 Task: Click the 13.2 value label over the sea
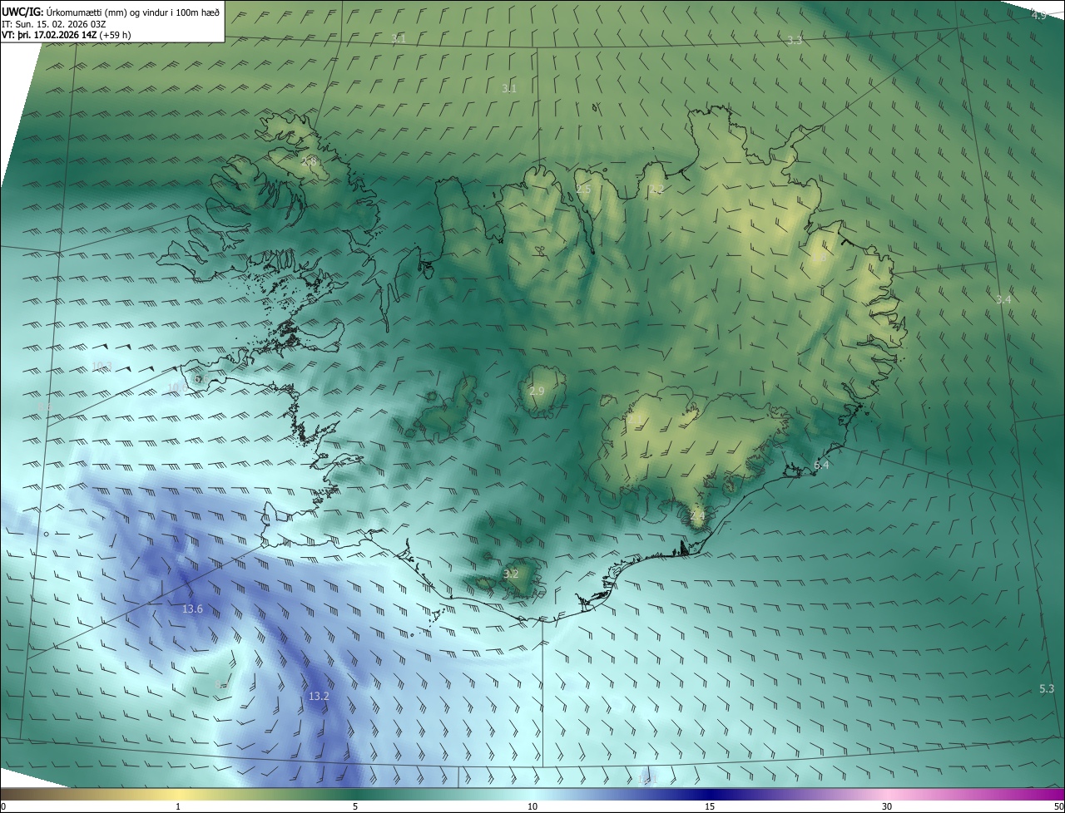(x=319, y=697)
